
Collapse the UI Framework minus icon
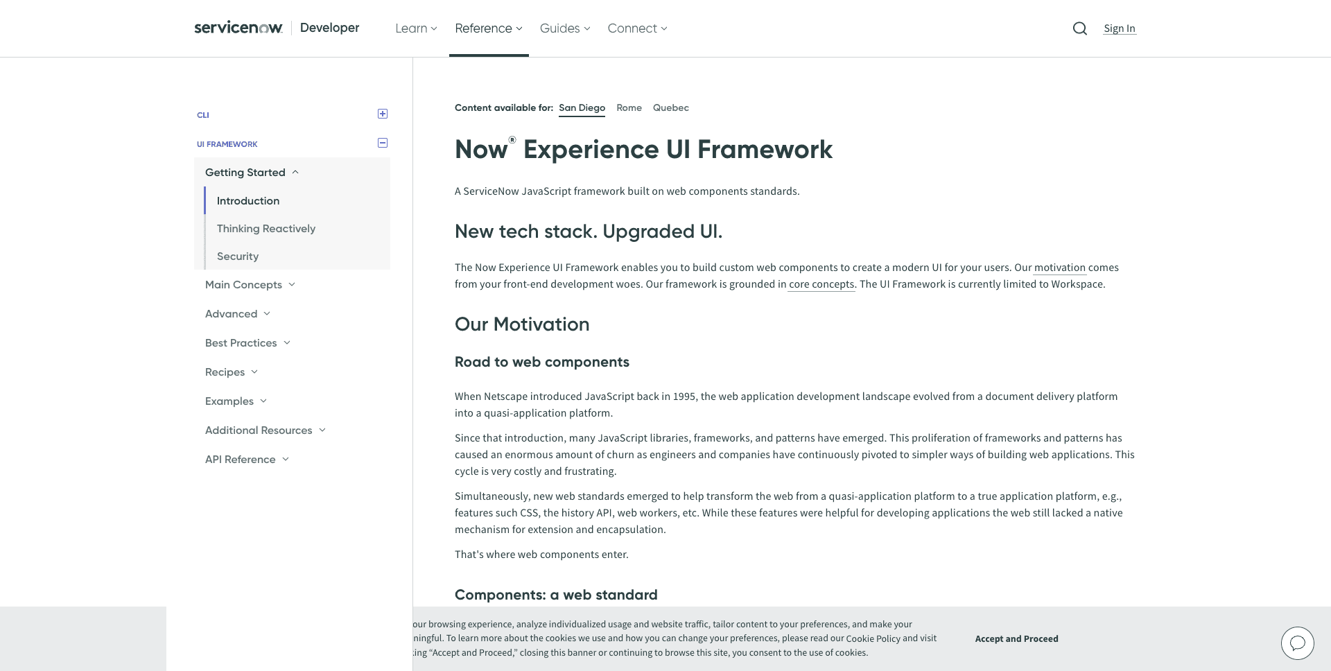click(383, 143)
